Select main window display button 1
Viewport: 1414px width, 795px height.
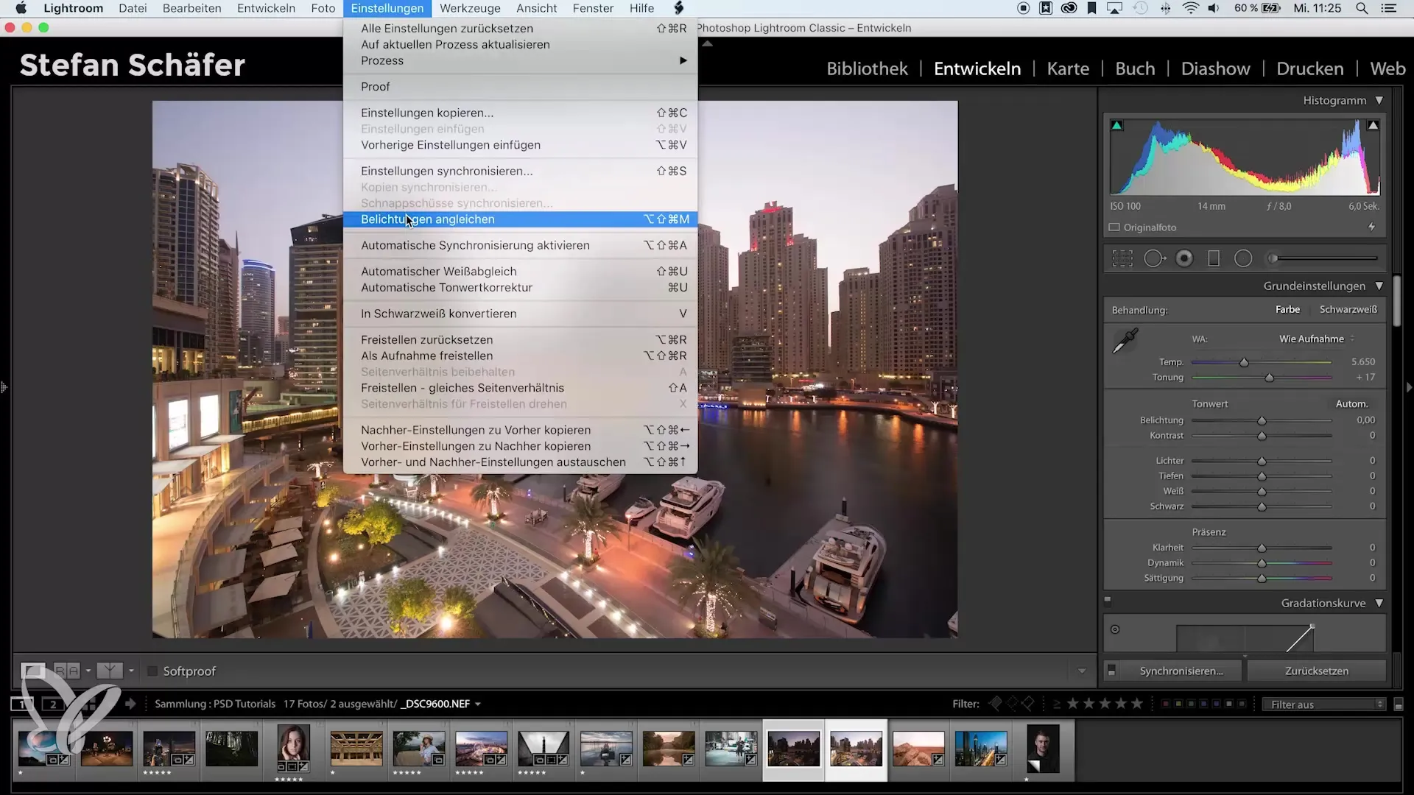[x=21, y=704]
